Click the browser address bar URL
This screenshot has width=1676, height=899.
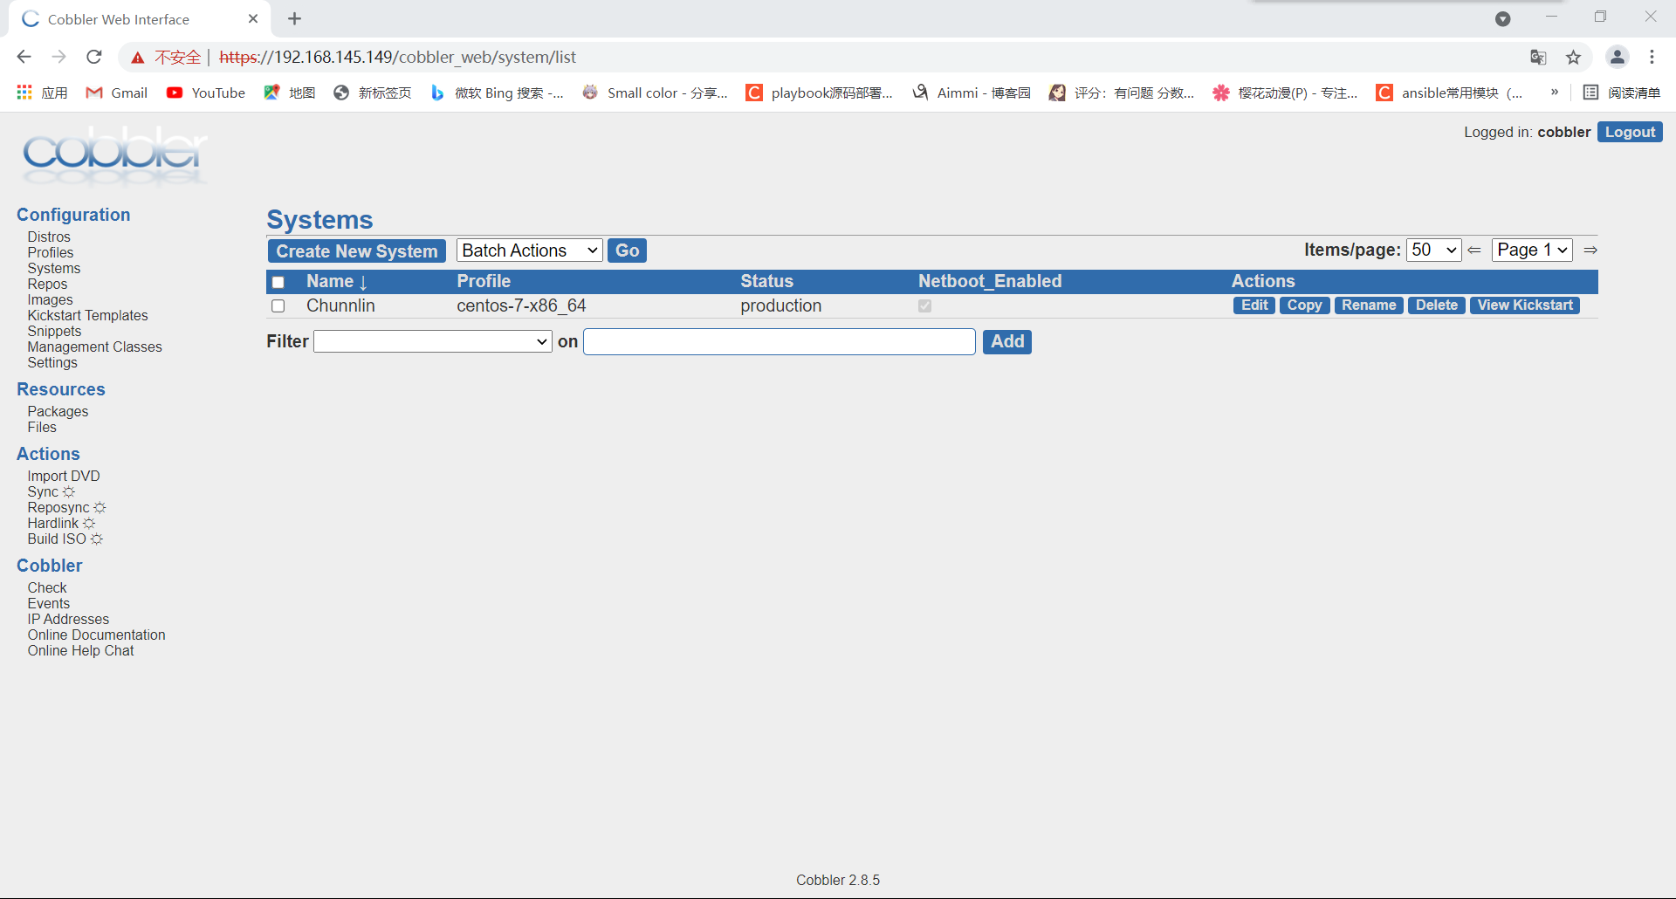coord(398,58)
